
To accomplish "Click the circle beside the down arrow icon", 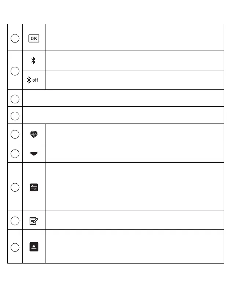I will pyautogui.click(x=15, y=154).
